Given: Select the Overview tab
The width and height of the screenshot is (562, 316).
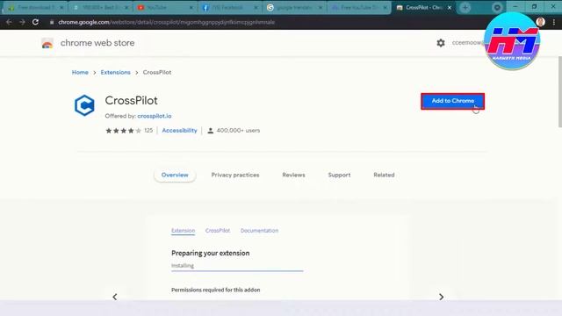Looking at the screenshot, I should [175, 175].
